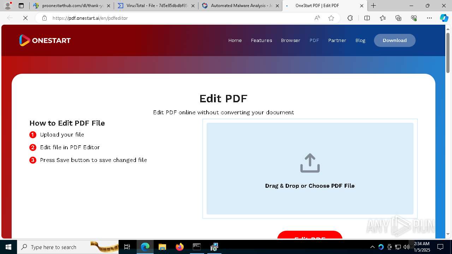Click the upload arrow icon in drop zone
452x254 pixels.
(x=310, y=163)
